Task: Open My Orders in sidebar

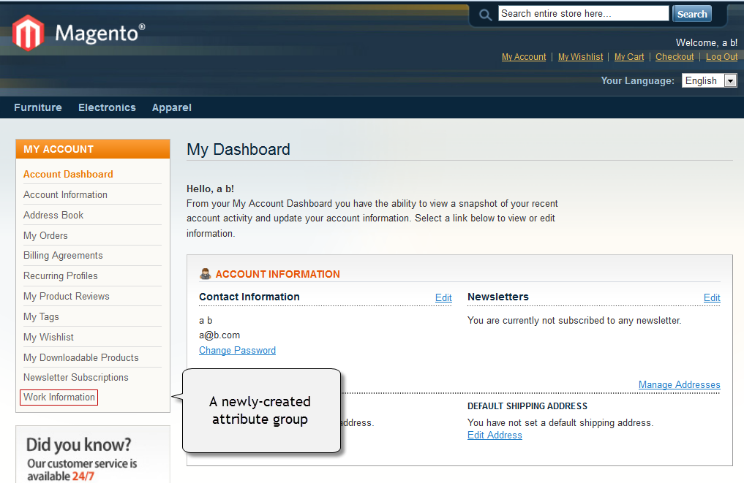Action: [45, 235]
